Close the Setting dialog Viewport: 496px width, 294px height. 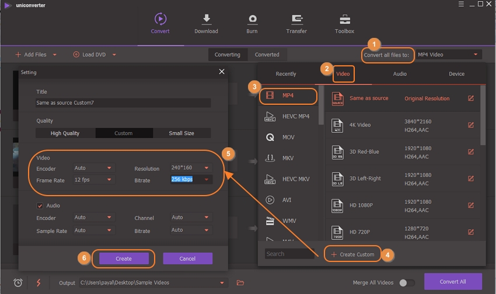222,72
